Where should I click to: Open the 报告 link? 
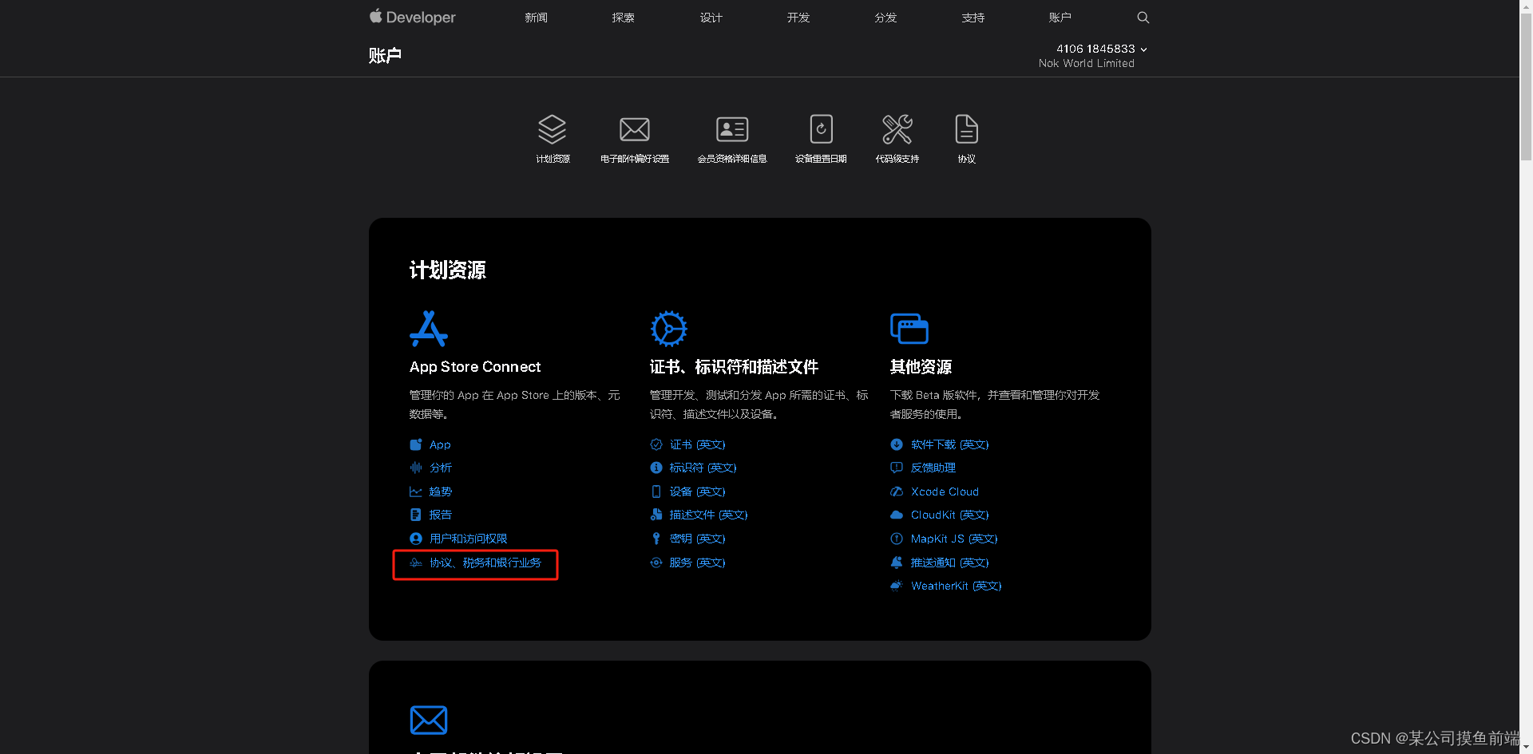click(x=441, y=515)
